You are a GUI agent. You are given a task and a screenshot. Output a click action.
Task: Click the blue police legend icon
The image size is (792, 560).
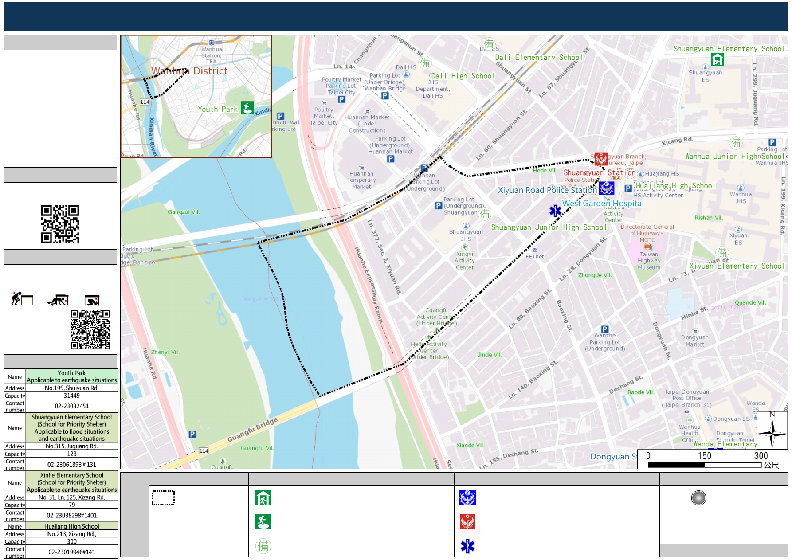(x=467, y=498)
